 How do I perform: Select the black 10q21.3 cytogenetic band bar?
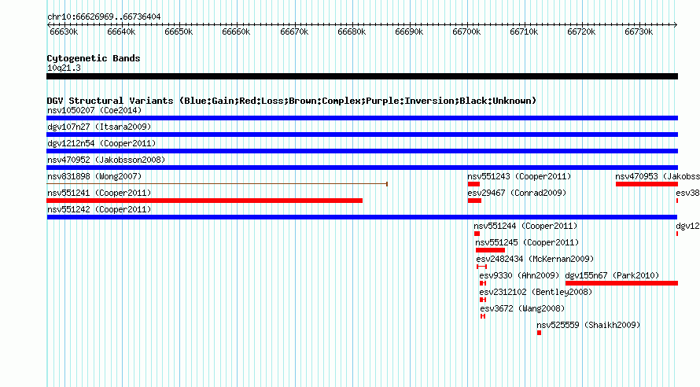pyautogui.click(x=362, y=76)
